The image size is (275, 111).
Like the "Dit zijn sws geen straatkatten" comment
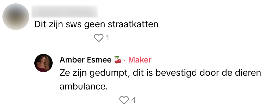click(99, 38)
